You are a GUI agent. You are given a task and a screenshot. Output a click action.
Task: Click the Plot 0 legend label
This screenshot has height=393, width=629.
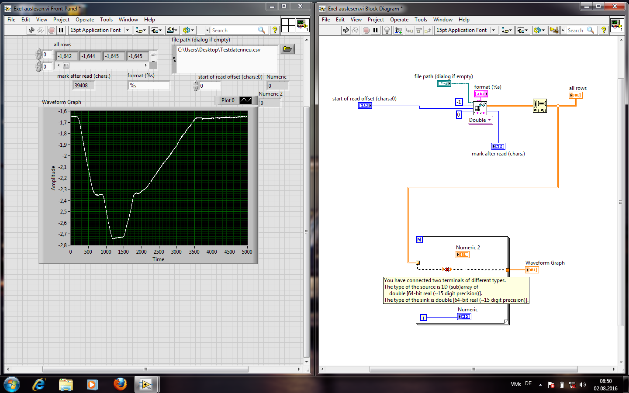coord(228,100)
